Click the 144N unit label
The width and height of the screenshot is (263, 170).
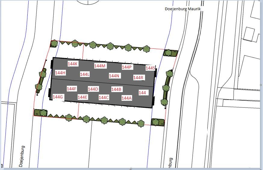pos(114,76)
